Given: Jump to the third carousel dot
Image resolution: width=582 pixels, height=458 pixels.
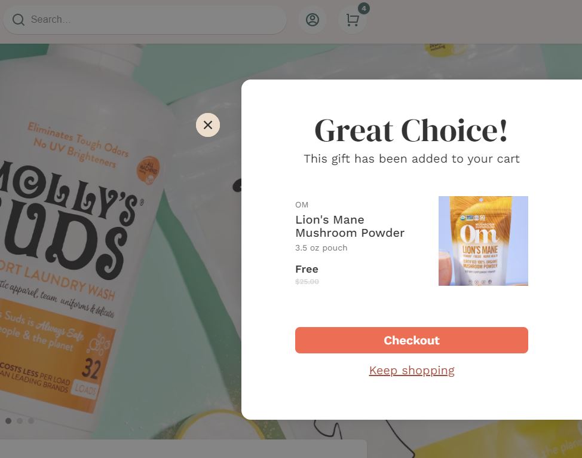Looking at the screenshot, I should pyautogui.click(x=31, y=421).
